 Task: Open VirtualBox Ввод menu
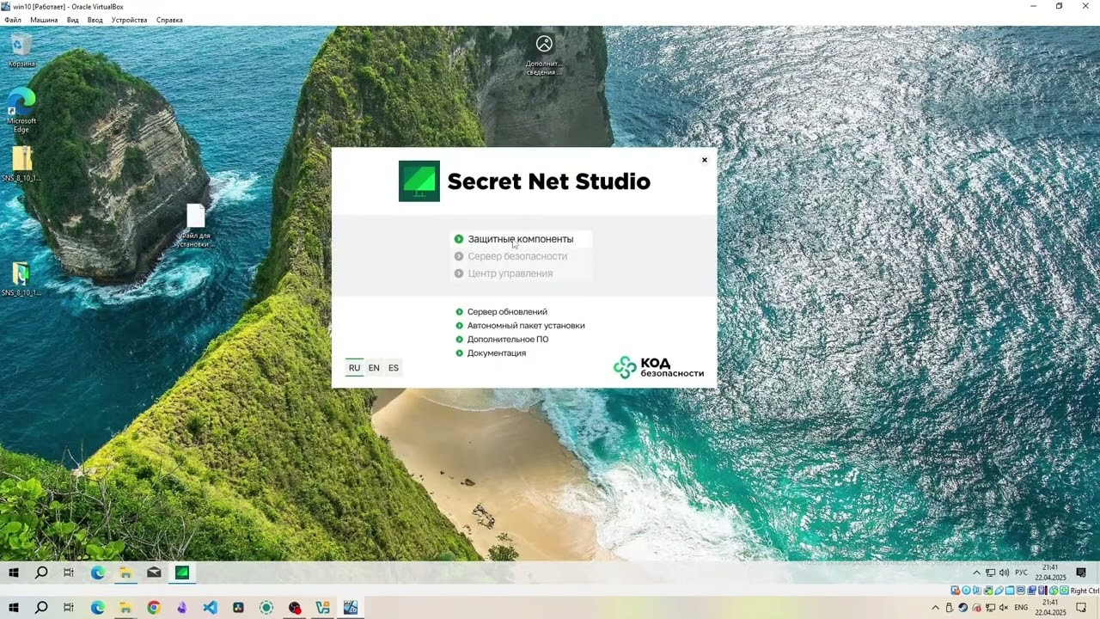[95, 20]
